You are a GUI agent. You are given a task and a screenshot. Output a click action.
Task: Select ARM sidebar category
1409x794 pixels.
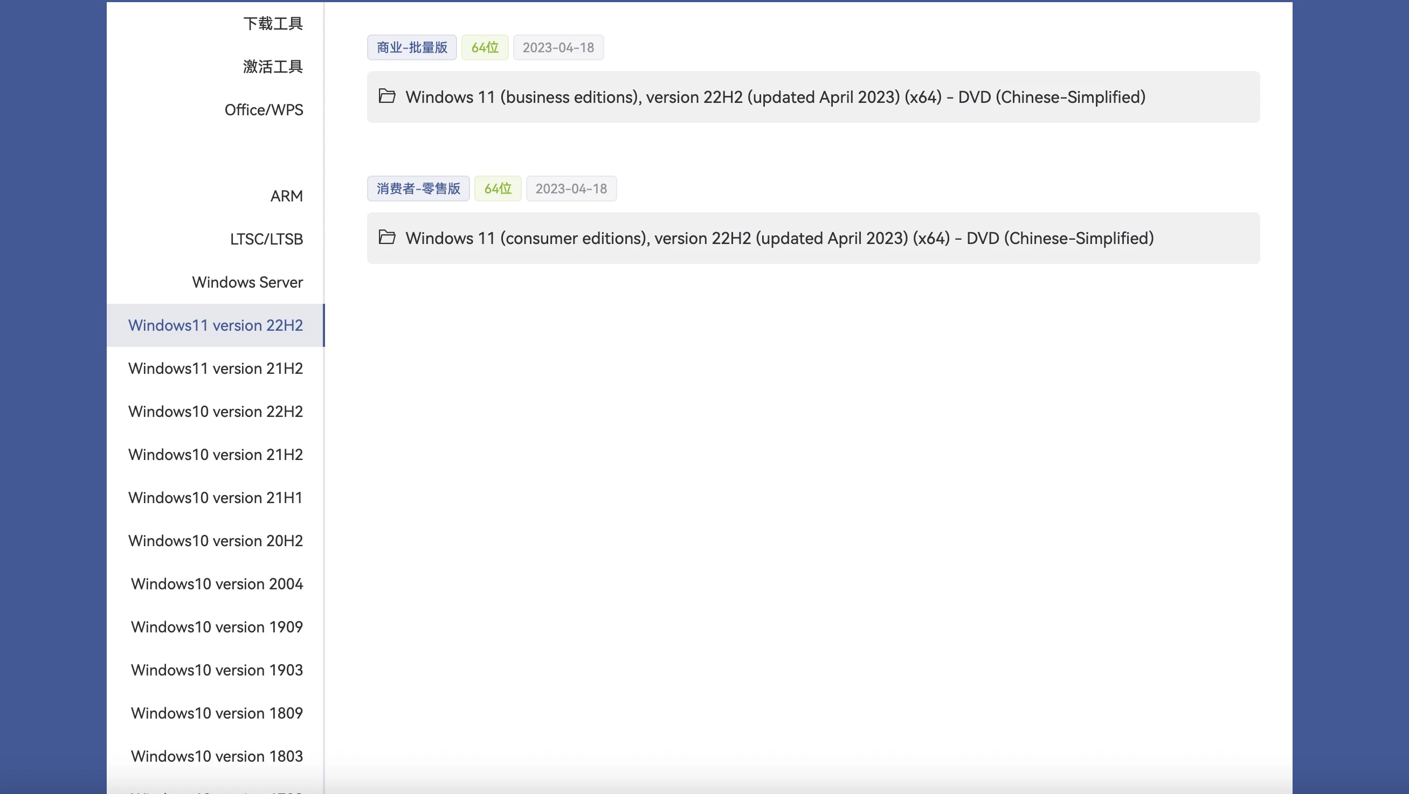click(287, 196)
